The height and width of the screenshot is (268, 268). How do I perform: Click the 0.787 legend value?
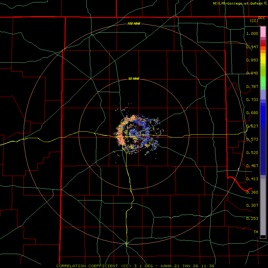point(252,86)
